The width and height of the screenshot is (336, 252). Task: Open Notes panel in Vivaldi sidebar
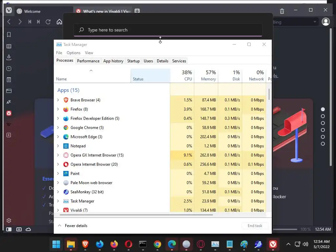click(9, 80)
